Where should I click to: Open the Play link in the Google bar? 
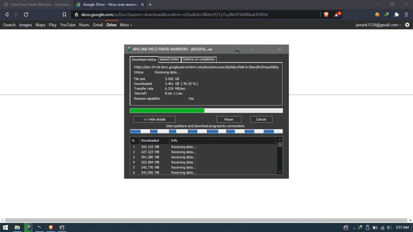click(53, 25)
